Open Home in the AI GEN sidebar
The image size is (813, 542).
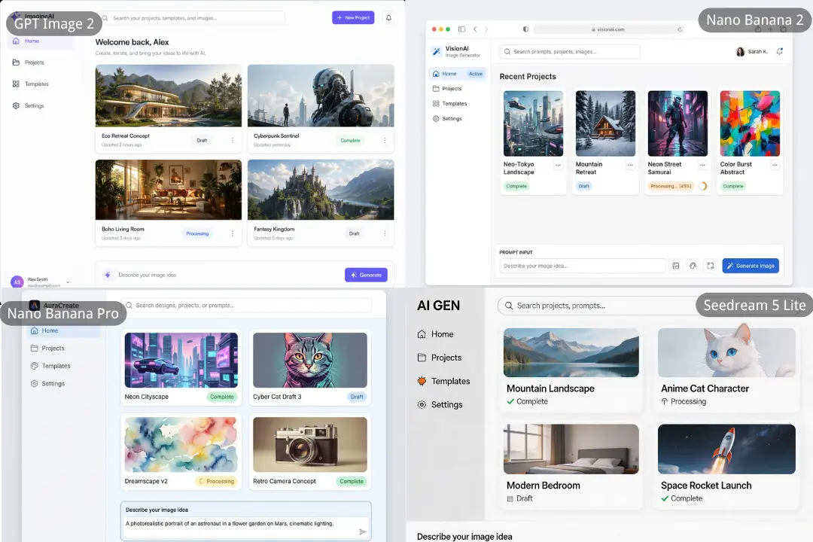coord(436,334)
